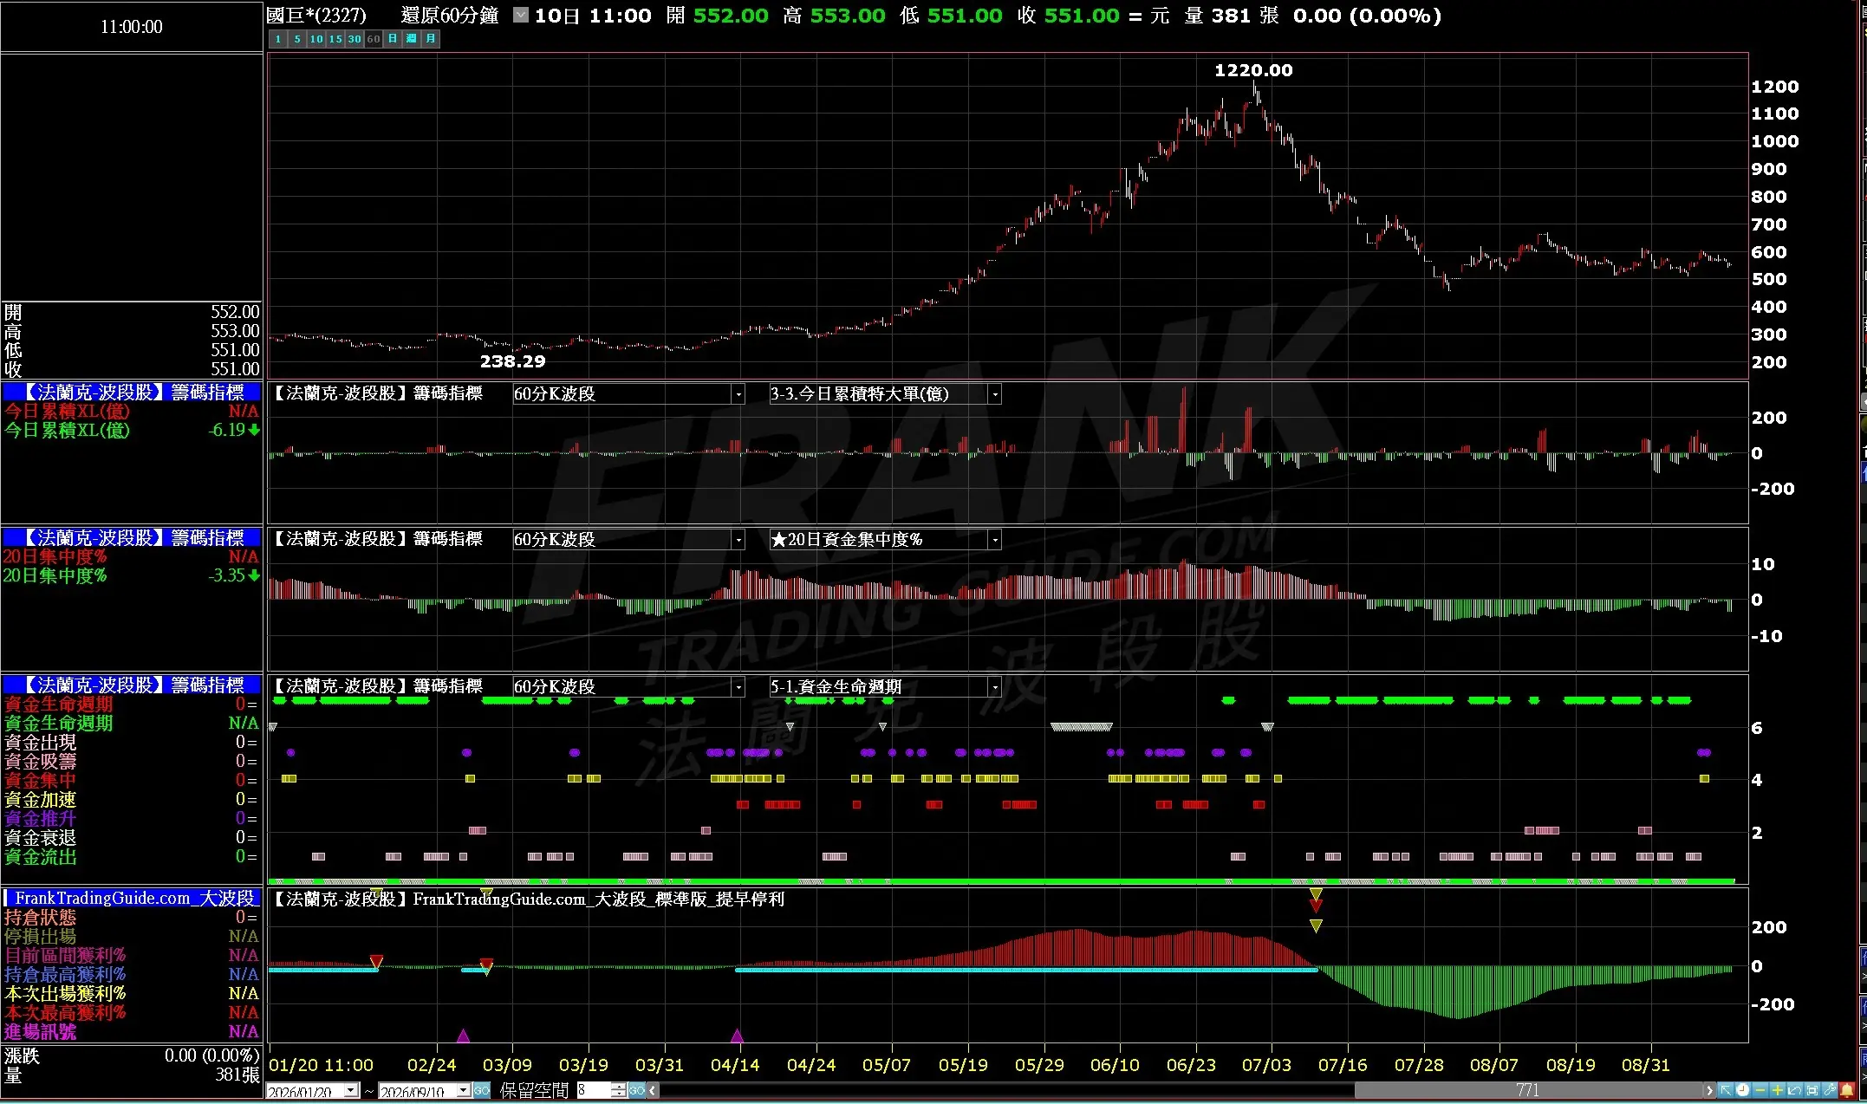The width and height of the screenshot is (1867, 1104).
Task: Click magenta entry signal marker near 04/14
Action: tap(737, 1036)
